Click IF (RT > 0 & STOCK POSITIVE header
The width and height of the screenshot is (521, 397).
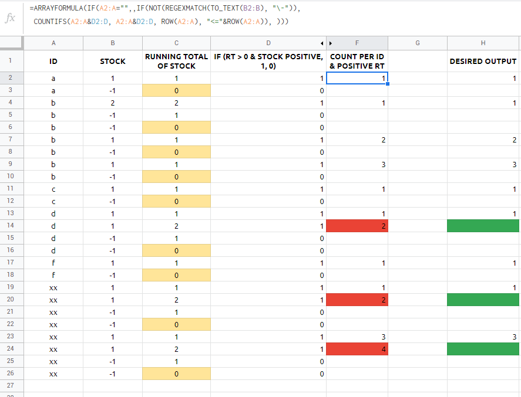tap(268, 61)
